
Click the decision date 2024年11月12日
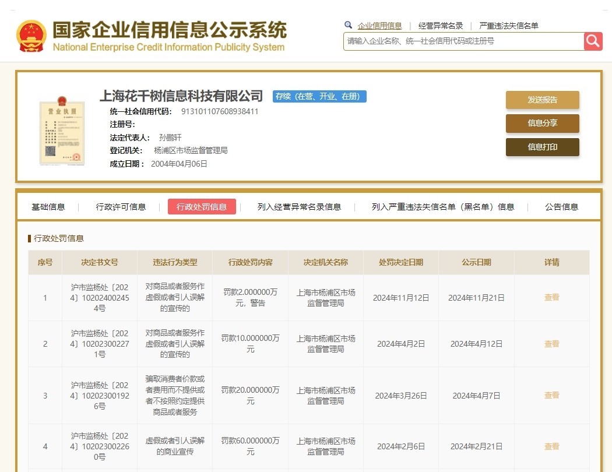[401, 298]
